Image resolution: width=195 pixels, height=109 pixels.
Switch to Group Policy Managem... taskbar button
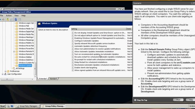(x=28, y=106)
